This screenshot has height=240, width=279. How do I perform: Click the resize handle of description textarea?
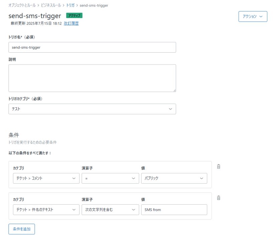pyautogui.click(x=175, y=90)
